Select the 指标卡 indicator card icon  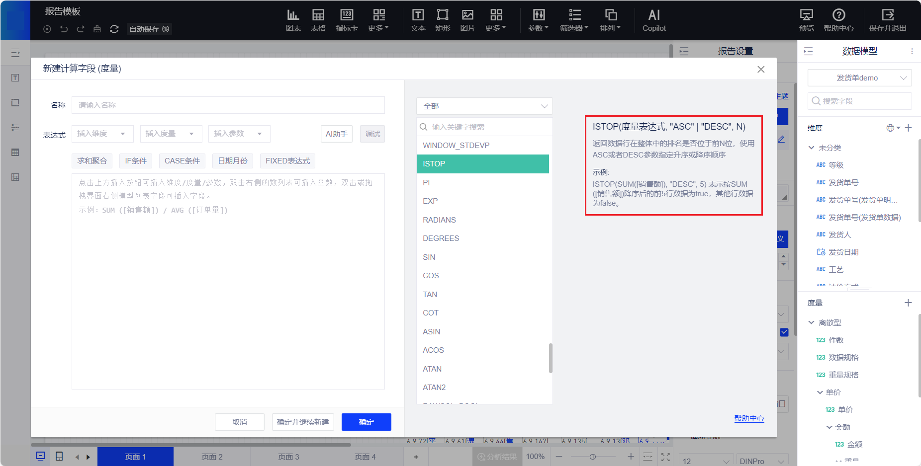click(346, 20)
